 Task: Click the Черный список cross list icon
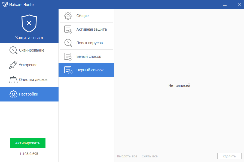click(x=68, y=70)
